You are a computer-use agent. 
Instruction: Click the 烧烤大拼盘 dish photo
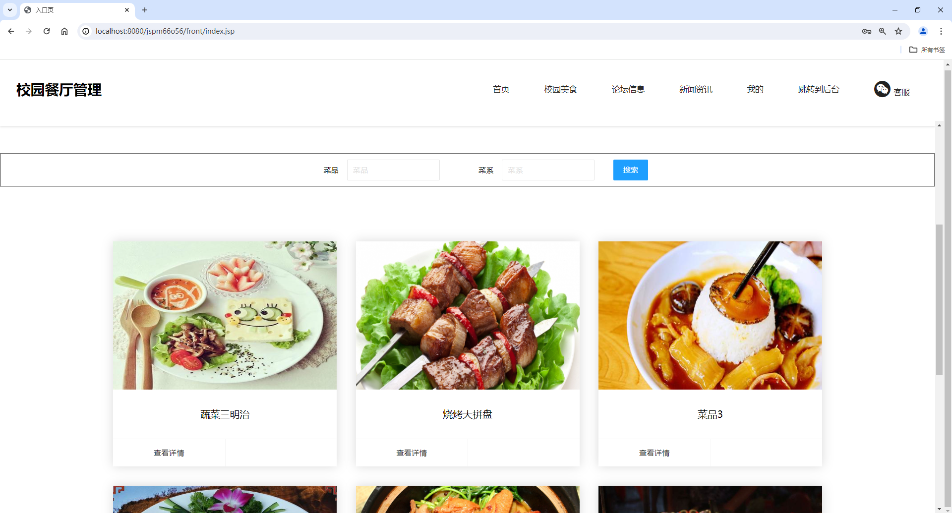tap(467, 315)
